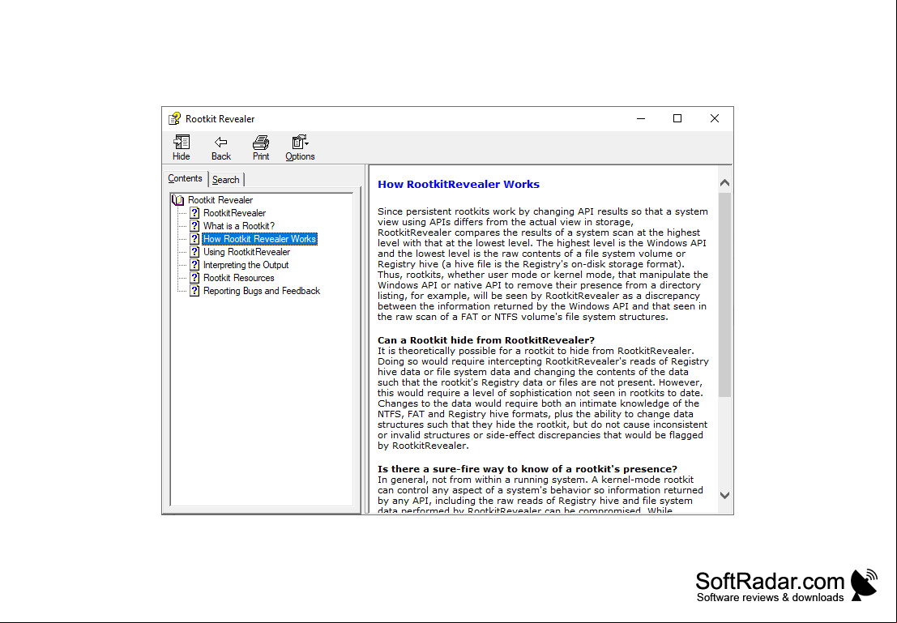This screenshot has height=623, width=897.
Task: Close the Rootkit Revealer help window
Action: tap(715, 118)
